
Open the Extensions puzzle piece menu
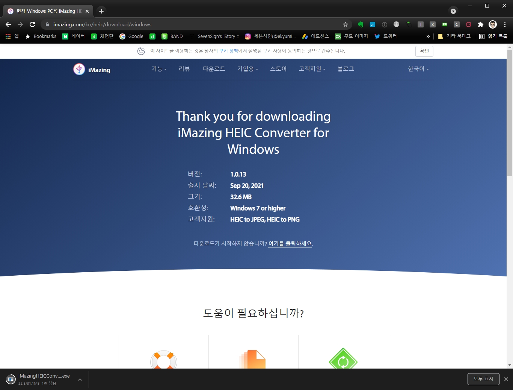[x=481, y=24]
